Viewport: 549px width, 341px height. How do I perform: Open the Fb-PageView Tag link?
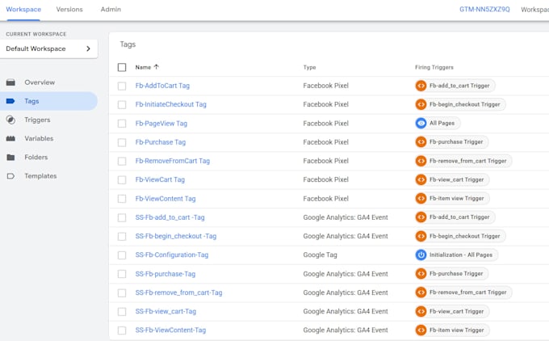pos(161,124)
